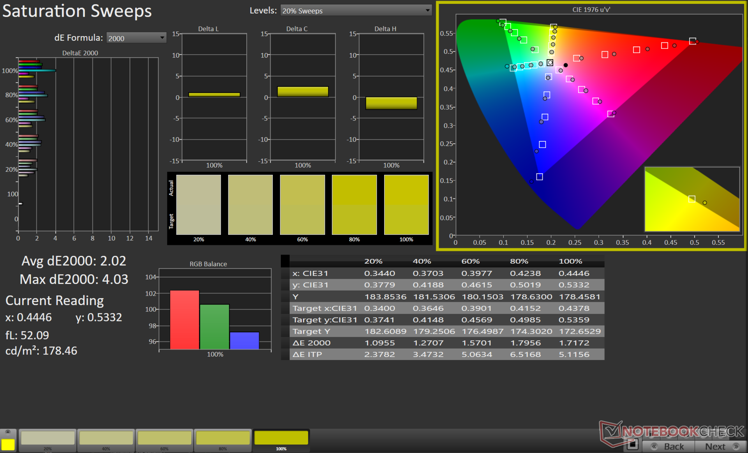Click the white point target square on CIE chart

tap(550, 62)
